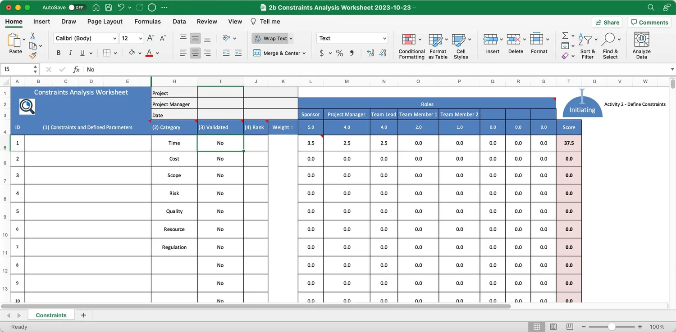This screenshot has width=676, height=332.
Task: Click the Share button
Action: tap(607, 22)
